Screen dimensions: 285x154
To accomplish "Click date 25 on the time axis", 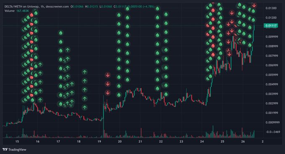I will (x=222, y=141).
